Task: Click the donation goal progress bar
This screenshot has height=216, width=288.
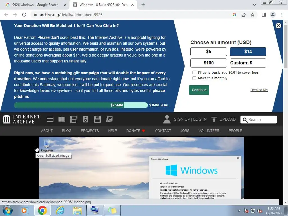Action: tap(81, 105)
